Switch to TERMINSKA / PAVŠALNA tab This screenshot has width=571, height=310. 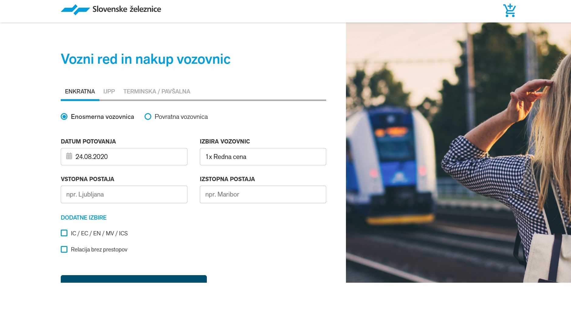click(x=157, y=91)
